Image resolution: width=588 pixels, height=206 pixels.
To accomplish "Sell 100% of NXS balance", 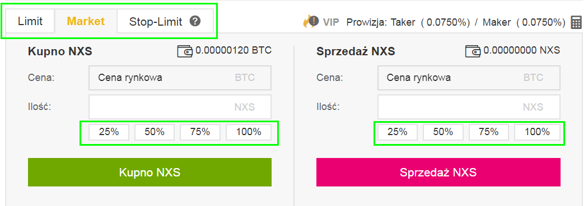I will (537, 132).
